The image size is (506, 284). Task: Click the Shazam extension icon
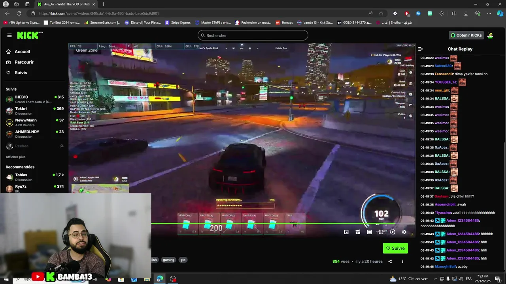pos(418,13)
